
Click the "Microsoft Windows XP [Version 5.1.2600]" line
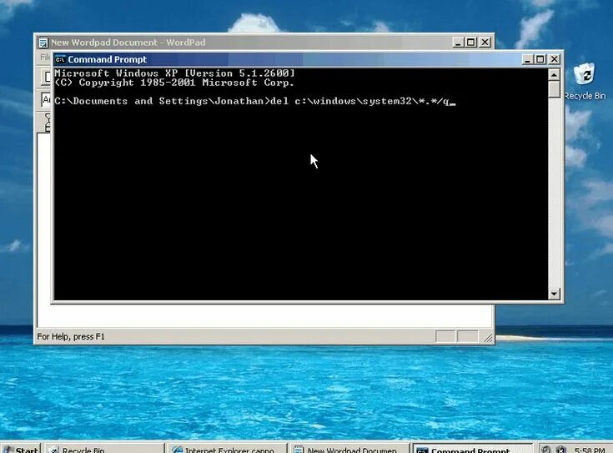175,73
